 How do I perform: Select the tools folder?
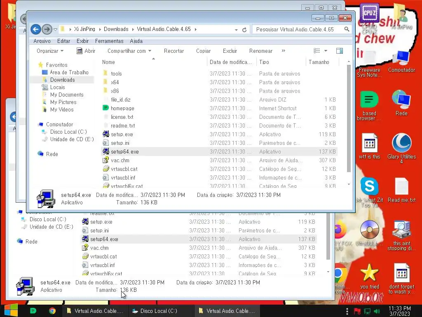tap(116, 73)
